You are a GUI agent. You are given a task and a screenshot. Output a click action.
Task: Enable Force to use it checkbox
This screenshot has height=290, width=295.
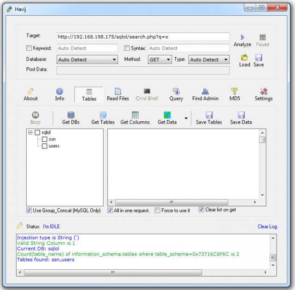(x=157, y=210)
